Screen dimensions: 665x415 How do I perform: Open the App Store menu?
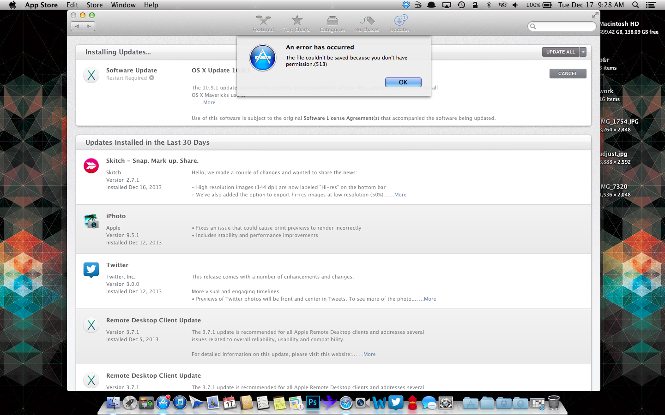click(41, 5)
